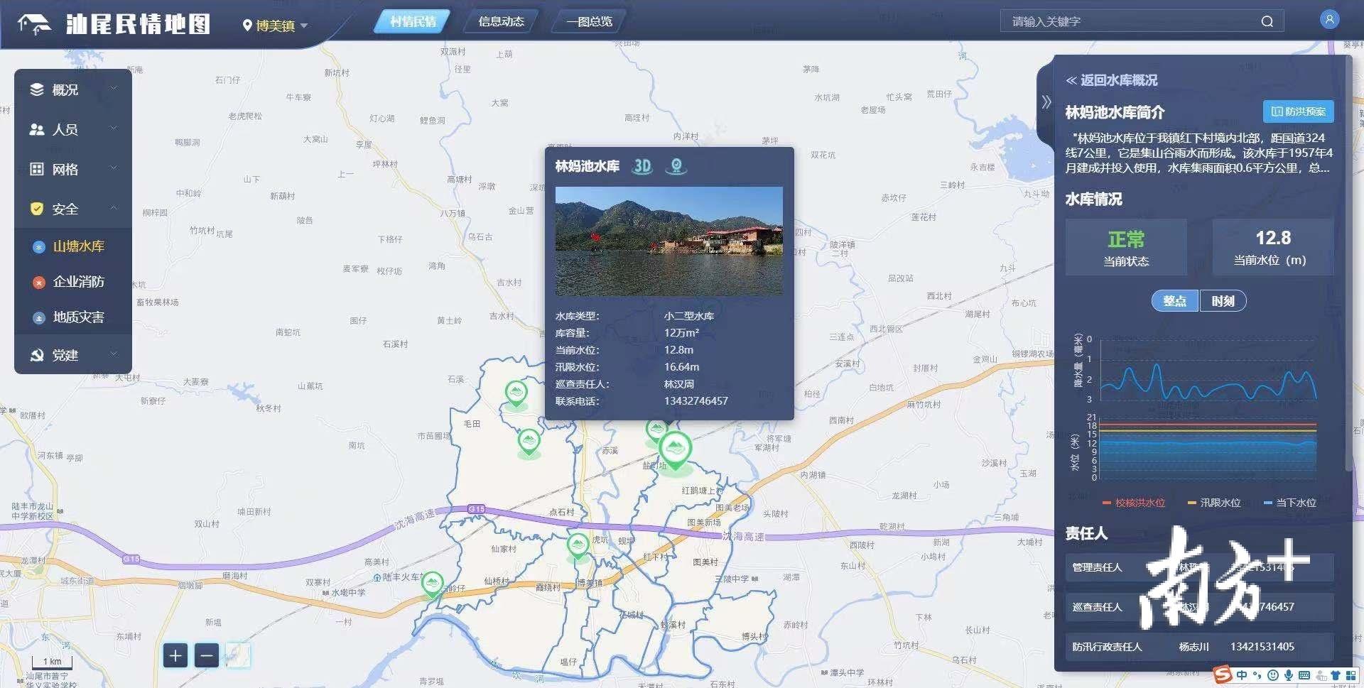The height and width of the screenshot is (688, 1364).
Task: Open the IME toolbox grid icon
Action: point(1351,675)
